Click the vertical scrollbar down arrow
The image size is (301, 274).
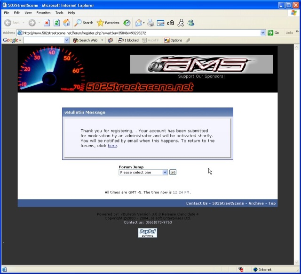(x=296, y=262)
